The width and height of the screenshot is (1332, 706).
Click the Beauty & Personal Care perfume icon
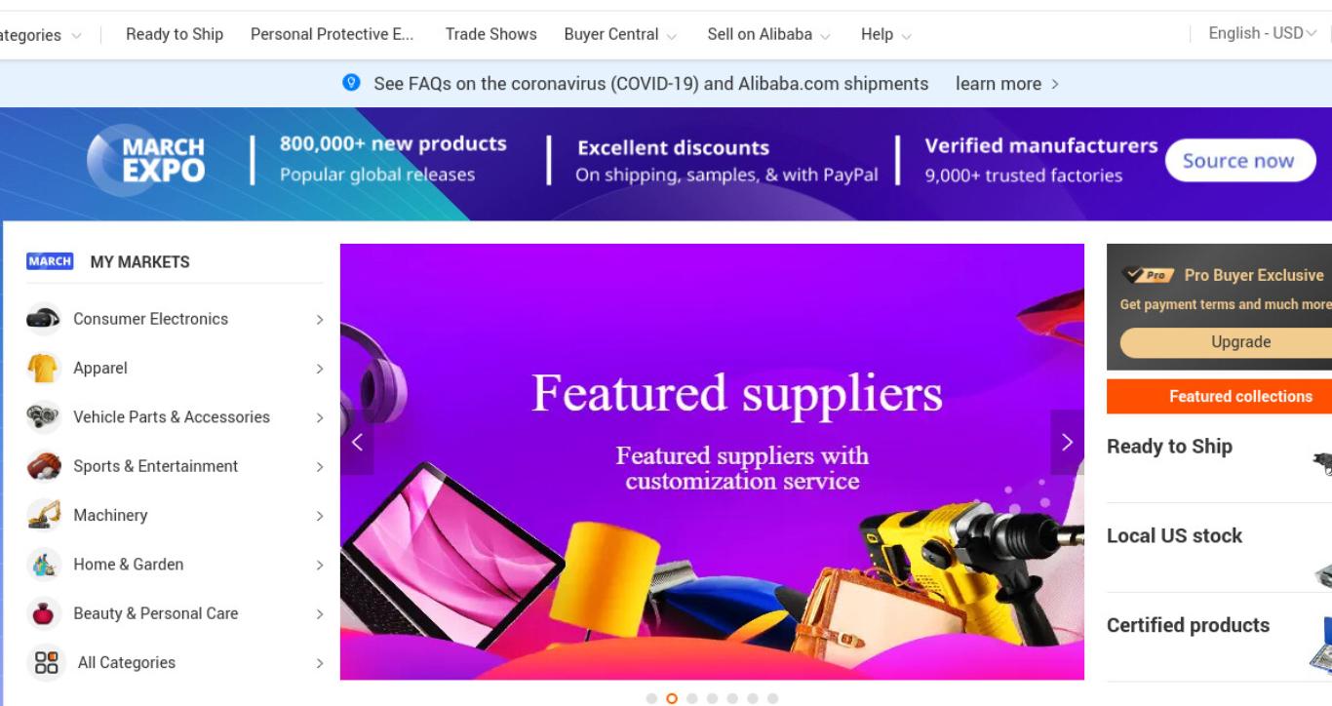(x=44, y=613)
